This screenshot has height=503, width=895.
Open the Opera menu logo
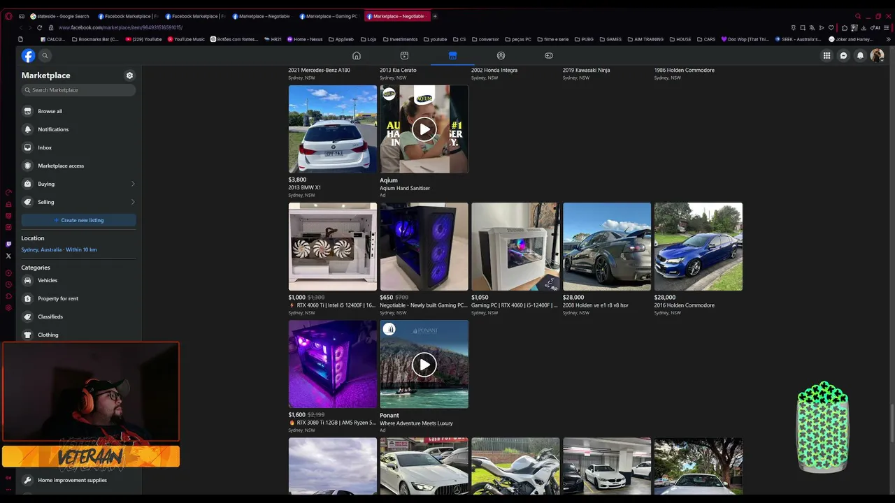click(8, 16)
